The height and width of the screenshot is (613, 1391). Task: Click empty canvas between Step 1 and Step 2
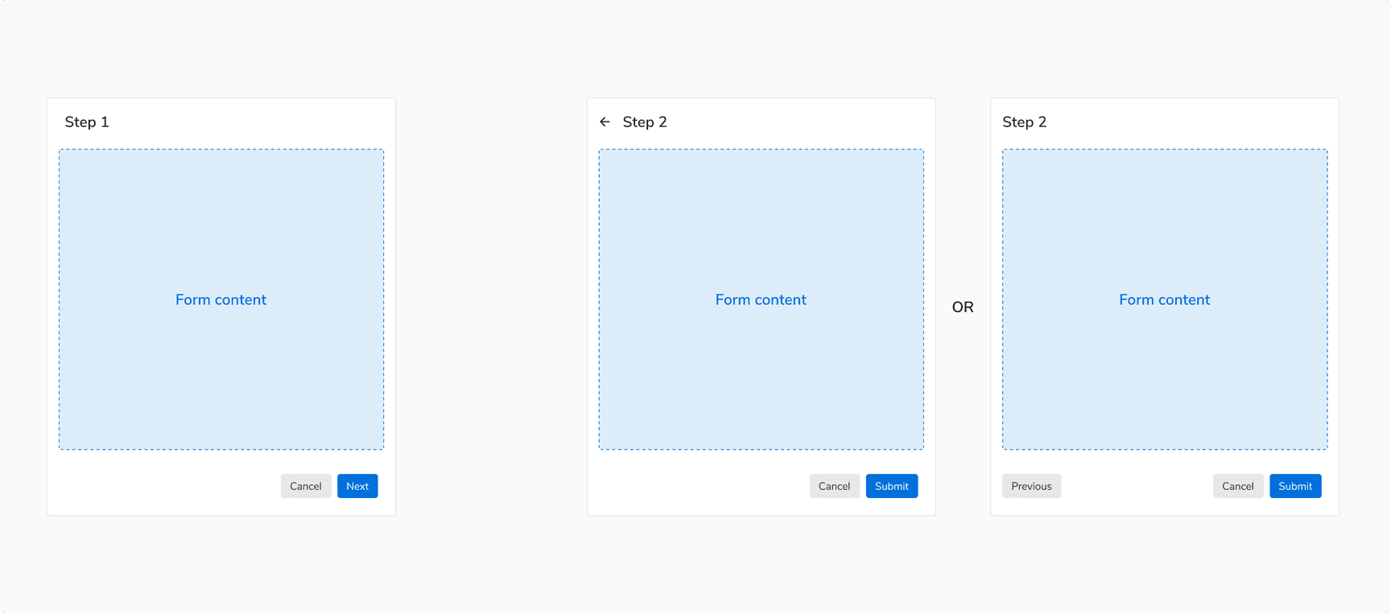click(491, 306)
